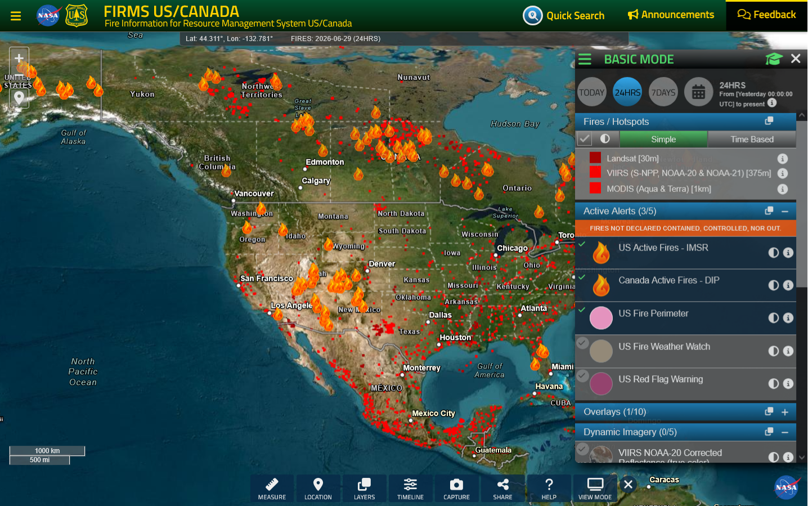This screenshot has height=506, width=808.
Task: Adjust opacity of Canada Active Fires - DIP
Action: coord(774,285)
